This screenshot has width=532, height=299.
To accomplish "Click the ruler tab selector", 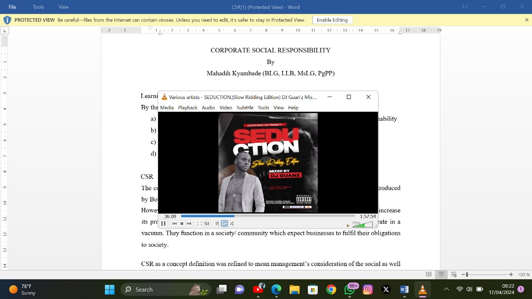I will click(x=5, y=31).
